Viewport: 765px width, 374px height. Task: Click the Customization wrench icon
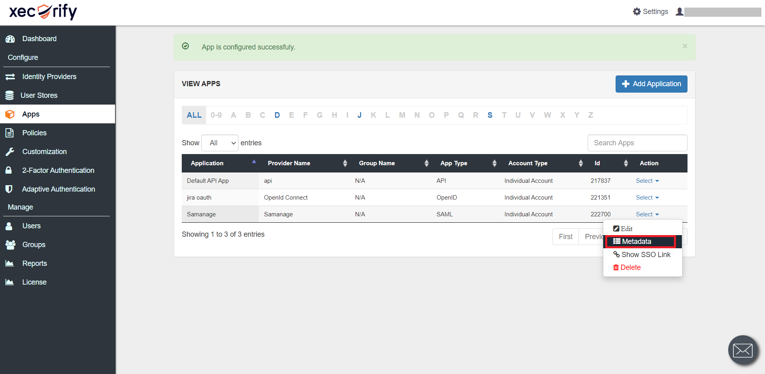point(10,152)
